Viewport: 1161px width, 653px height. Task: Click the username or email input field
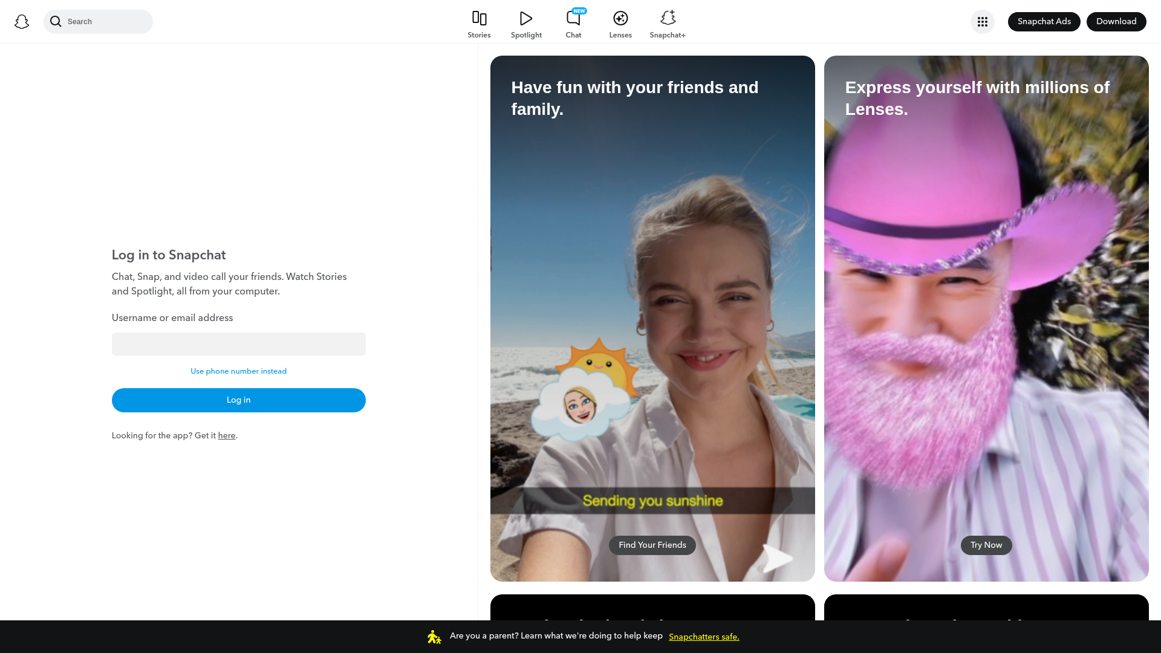(238, 343)
